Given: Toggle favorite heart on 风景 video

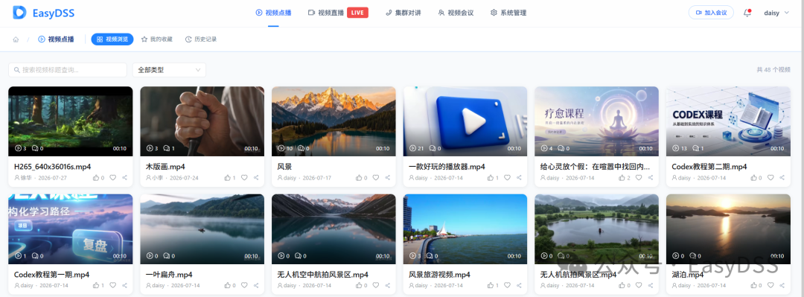Looking at the screenshot, I should (x=376, y=177).
